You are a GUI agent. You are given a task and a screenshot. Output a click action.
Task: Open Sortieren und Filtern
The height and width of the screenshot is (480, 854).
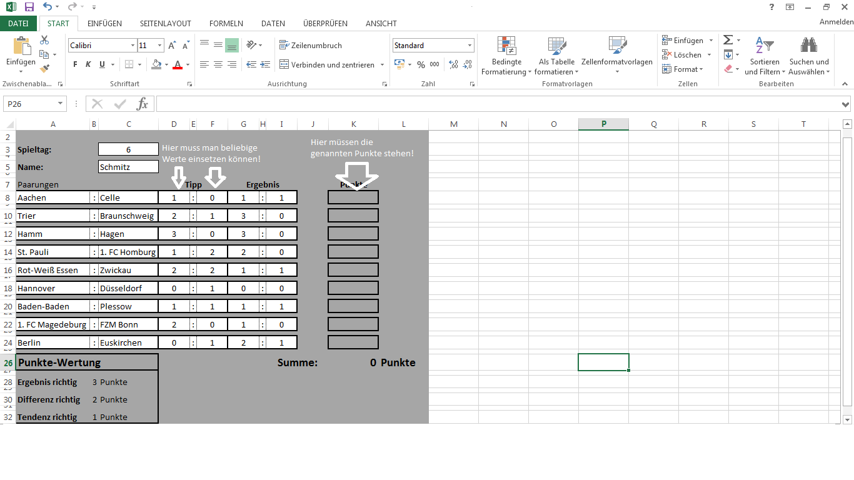point(764,55)
